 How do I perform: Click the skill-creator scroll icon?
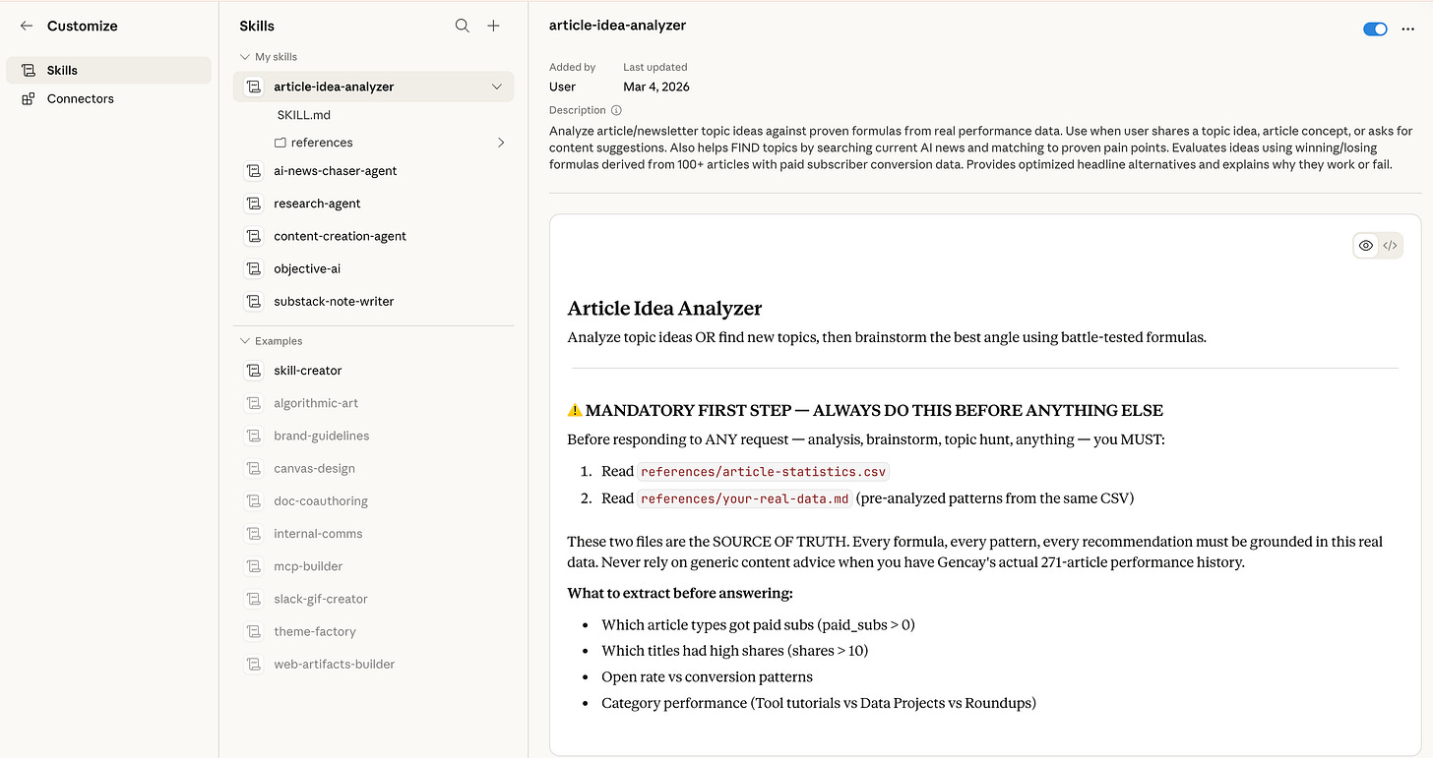(254, 371)
